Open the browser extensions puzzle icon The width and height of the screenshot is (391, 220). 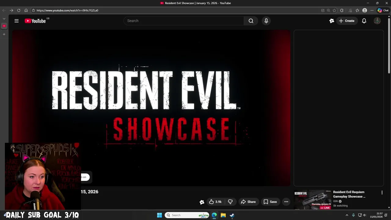(x=342, y=10)
